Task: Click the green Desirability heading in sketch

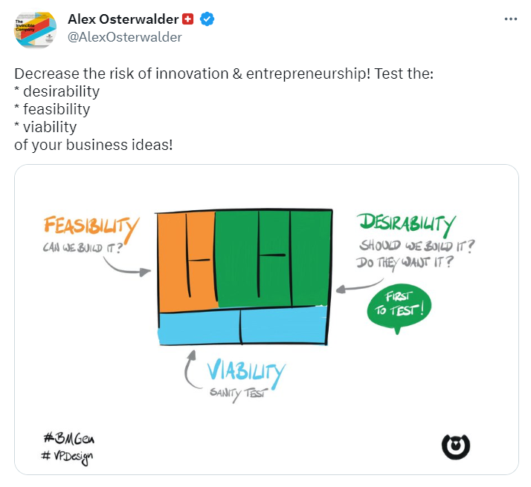Action: pos(406,223)
